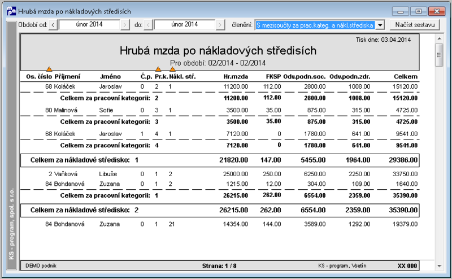Click the bold total 9541.00
This screenshot has width=452, height=279.
pos(407,145)
